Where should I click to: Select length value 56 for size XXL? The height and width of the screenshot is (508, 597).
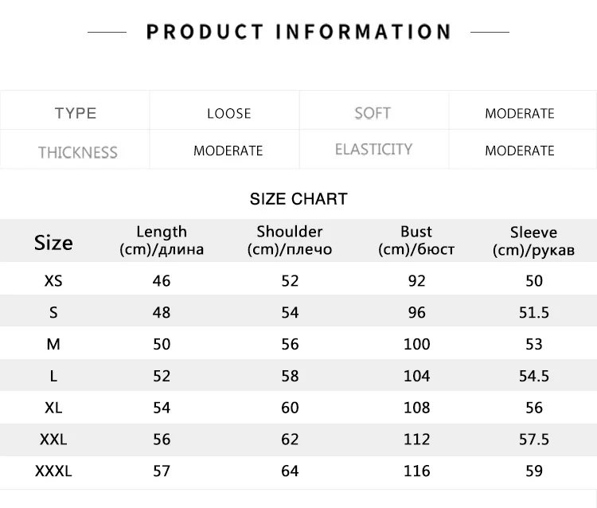click(x=162, y=440)
